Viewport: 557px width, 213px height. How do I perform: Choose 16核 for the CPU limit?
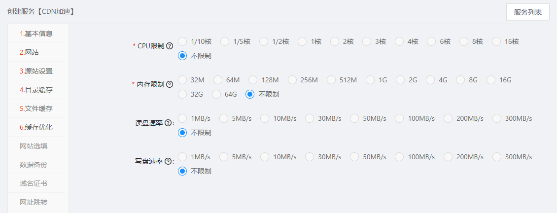click(x=496, y=41)
